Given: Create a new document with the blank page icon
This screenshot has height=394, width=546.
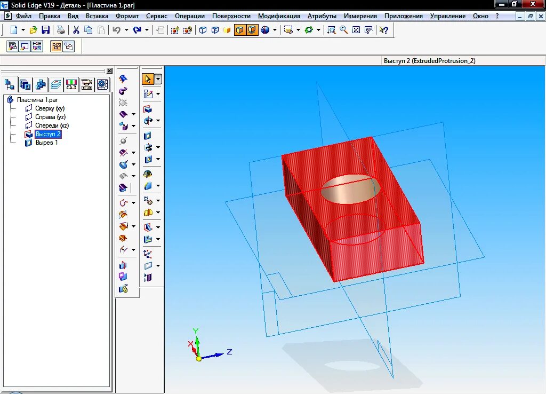Looking at the screenshot, I should click(13, 30).
